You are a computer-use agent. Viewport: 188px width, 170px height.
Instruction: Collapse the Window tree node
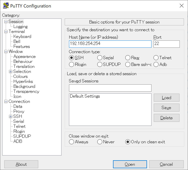[6, 52]
